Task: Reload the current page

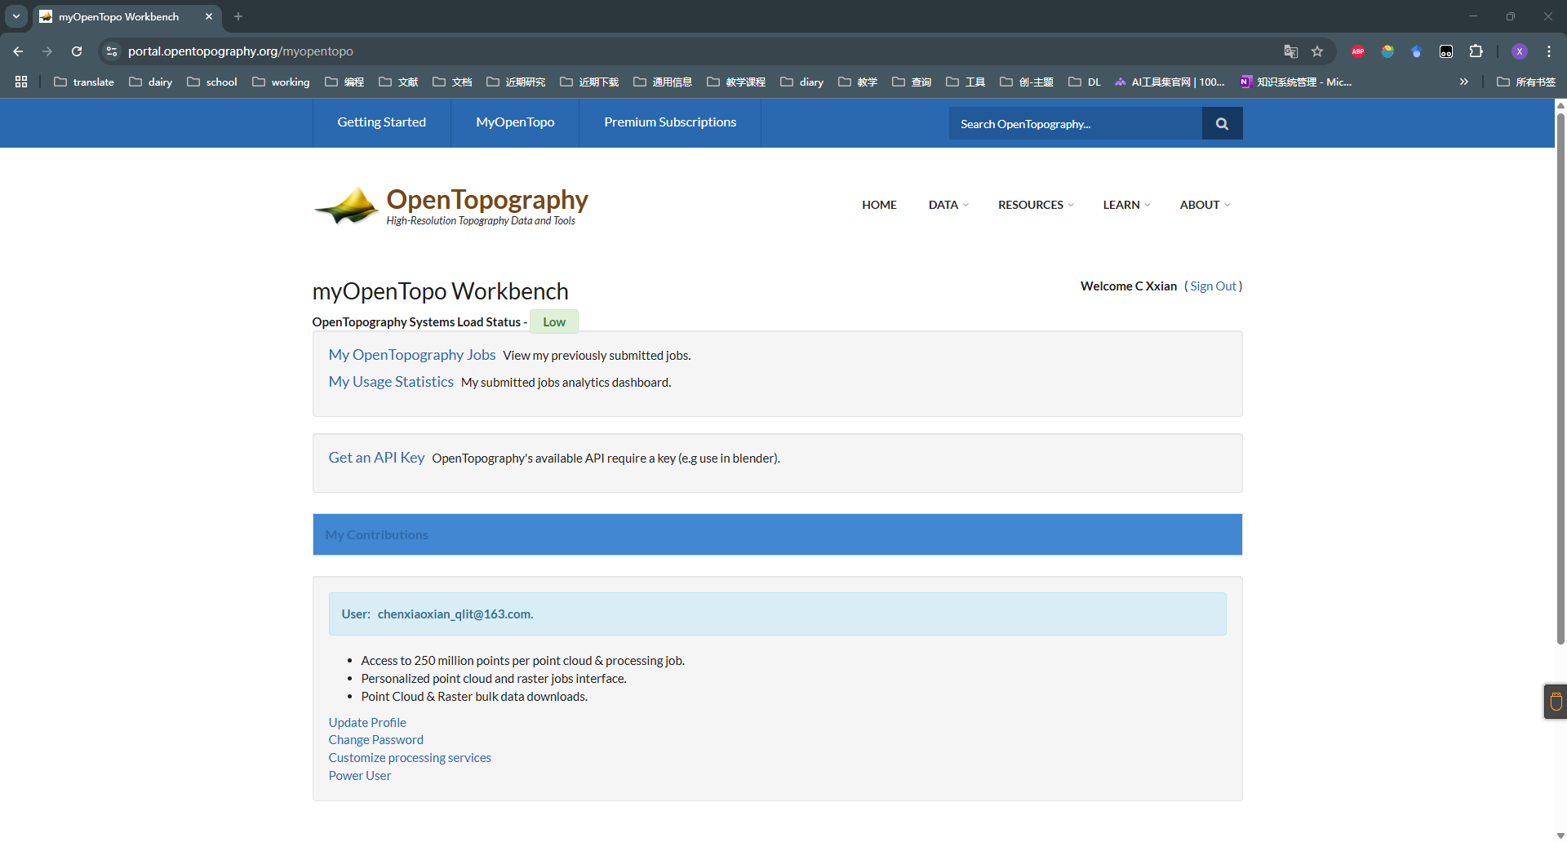Action: pyautogui.click(x=77, y=51)
